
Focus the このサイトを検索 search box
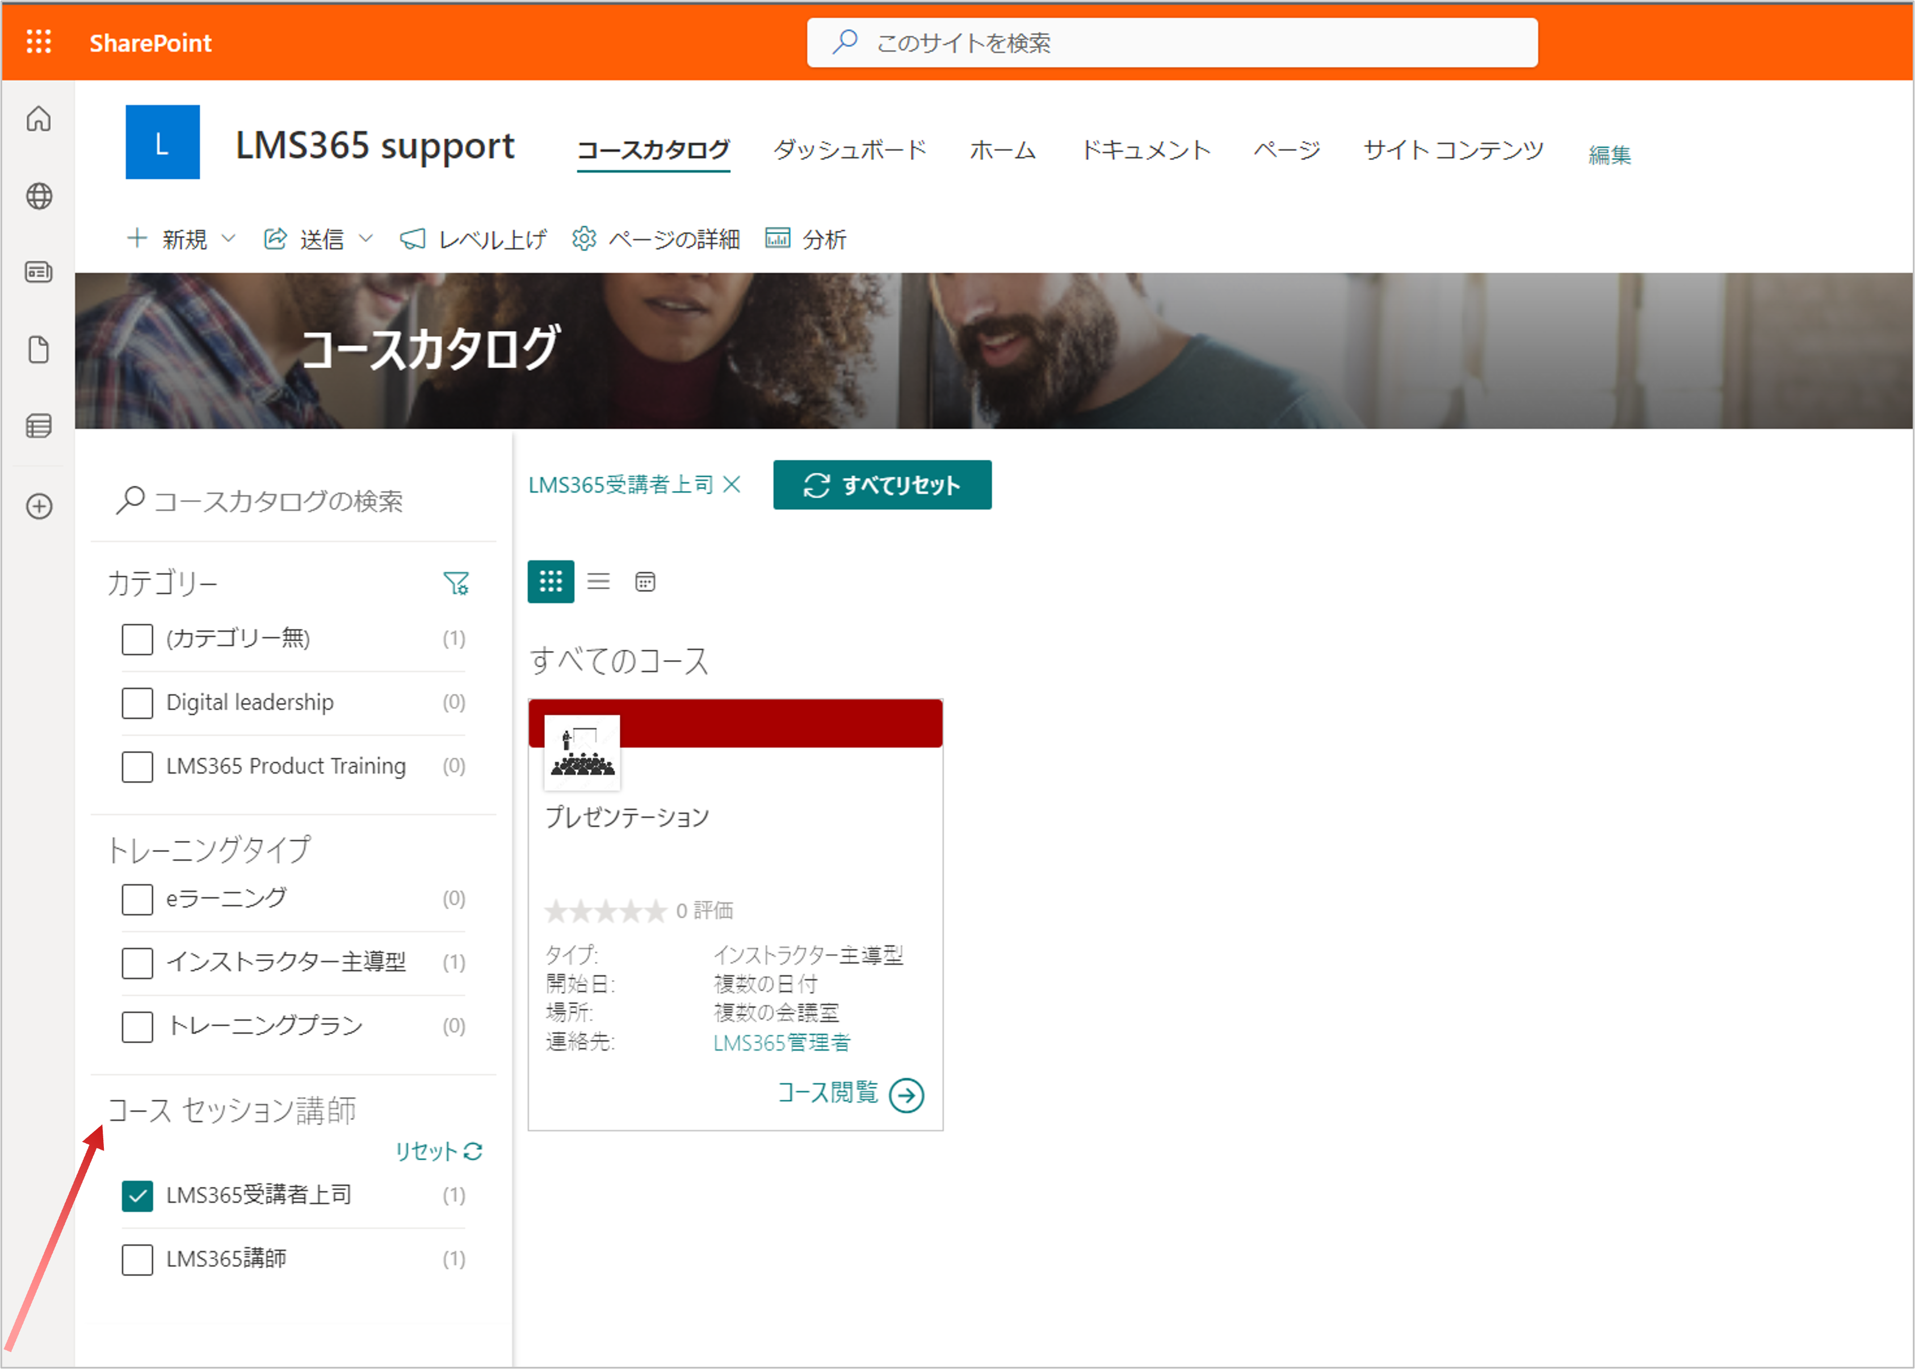pos(1171,42)
